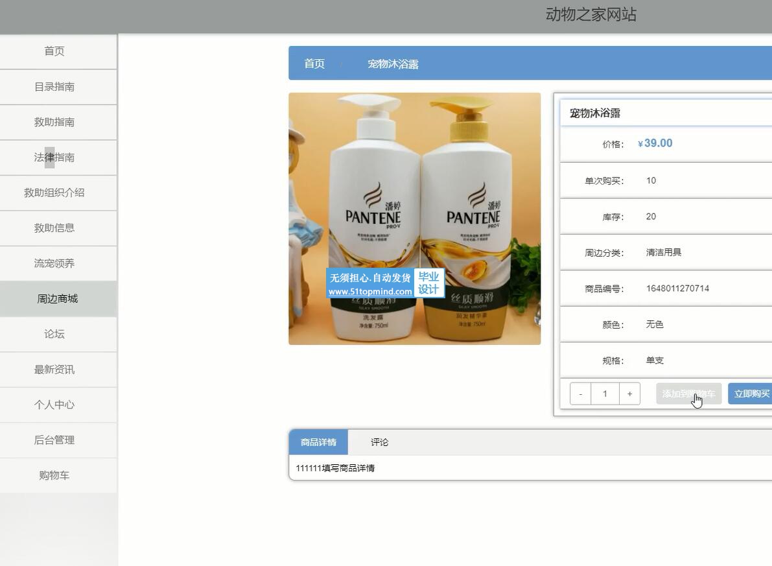Decrease quantity with the minus button
Image resolution: width=772 pixels, height=566 pixels.
[581, 394]
